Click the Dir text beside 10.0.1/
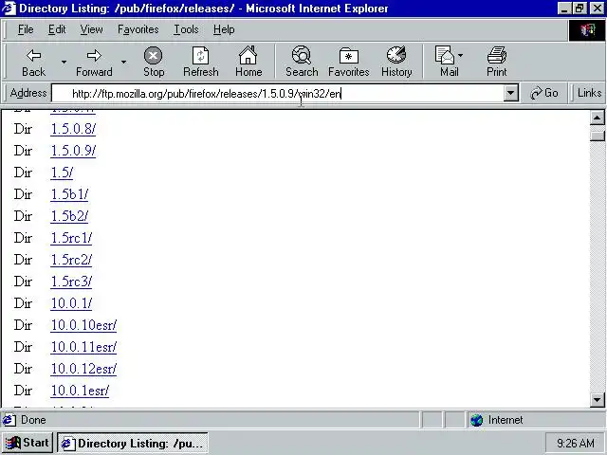The image size is (607, 455). pyautogui.click(x=23, y=303)
